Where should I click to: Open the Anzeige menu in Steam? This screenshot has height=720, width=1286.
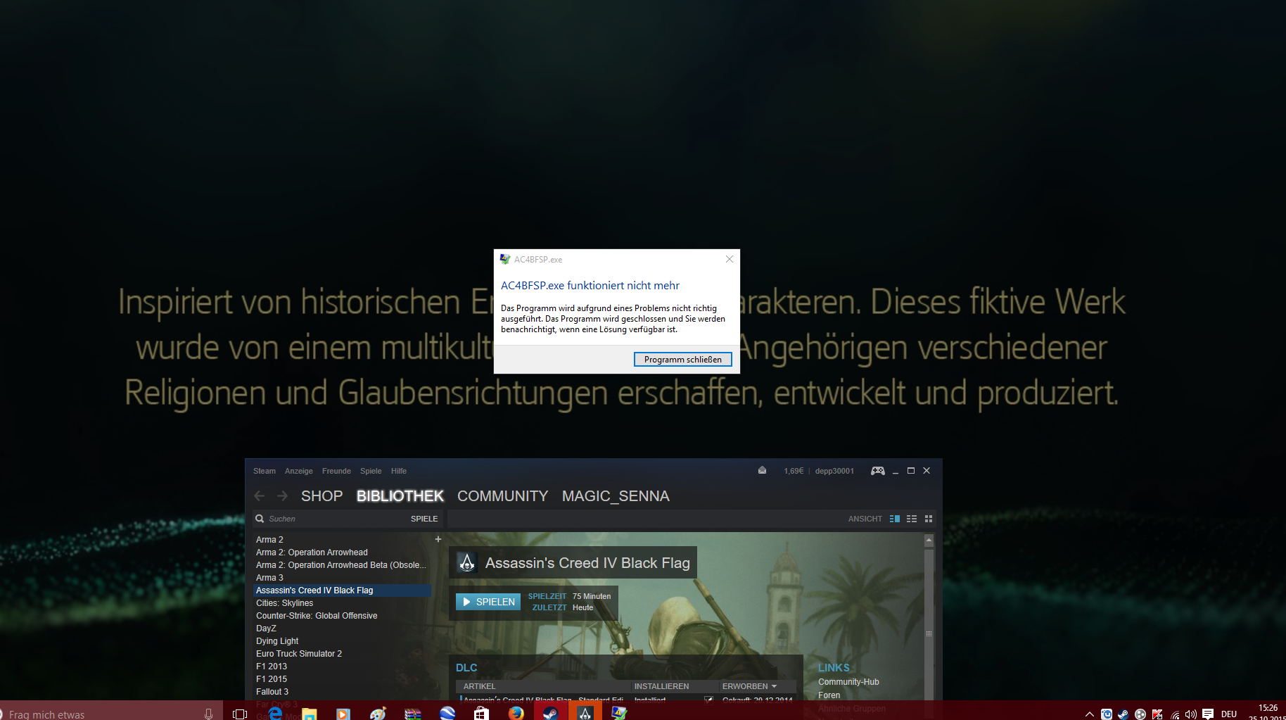coord(299,471)
